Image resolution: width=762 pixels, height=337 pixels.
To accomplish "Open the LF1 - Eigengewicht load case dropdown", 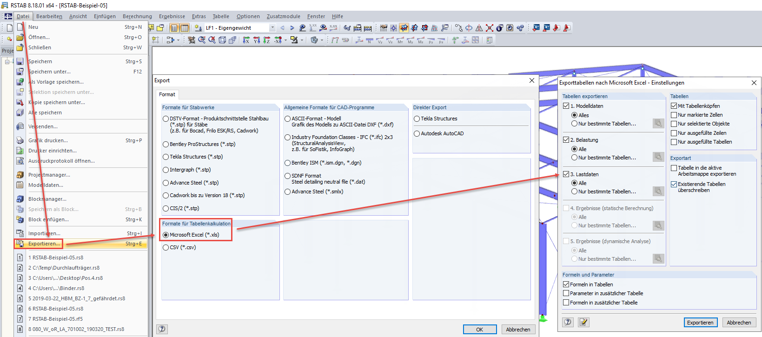I will coord(272,28).
